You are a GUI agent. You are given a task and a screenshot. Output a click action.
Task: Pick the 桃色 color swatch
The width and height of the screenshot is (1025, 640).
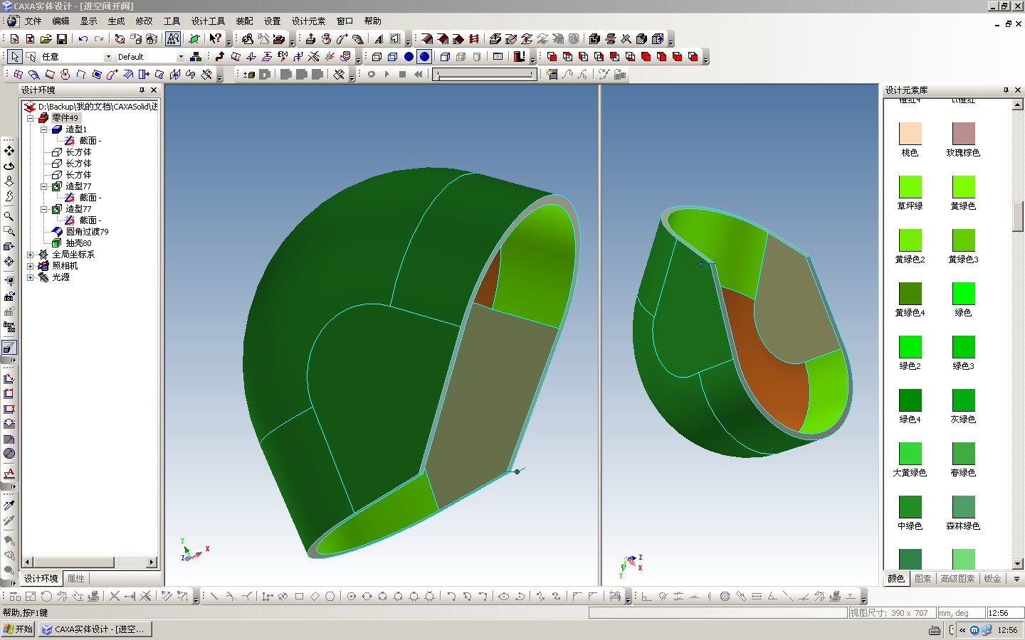point(910,134)
